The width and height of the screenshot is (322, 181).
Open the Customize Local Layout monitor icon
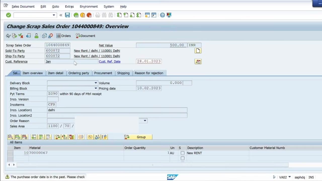(169, 15)
